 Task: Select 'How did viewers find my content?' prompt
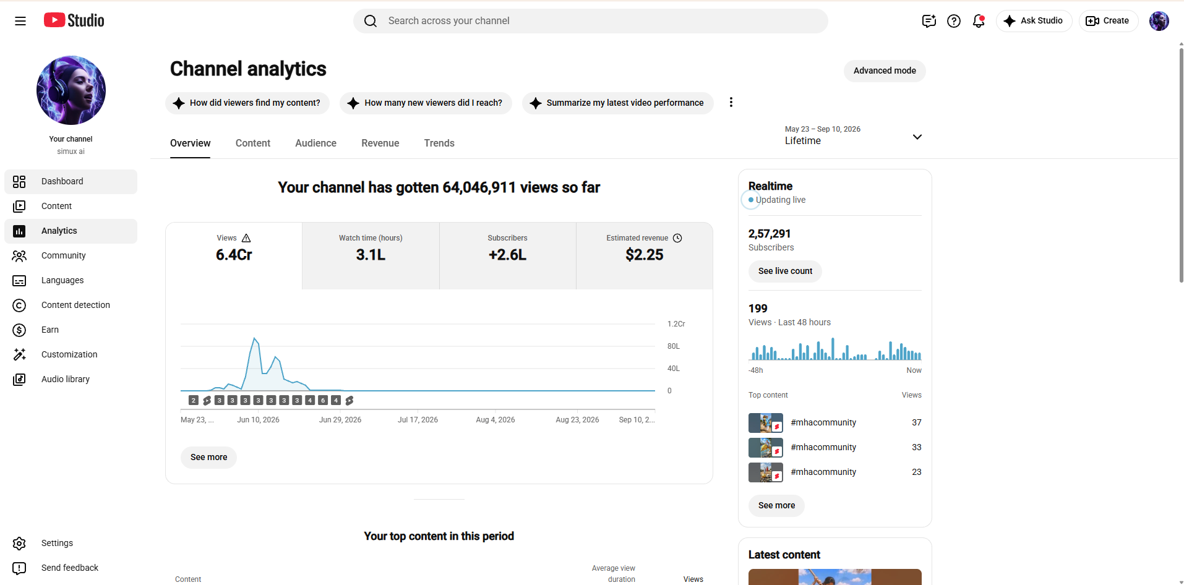pos(247,103)
